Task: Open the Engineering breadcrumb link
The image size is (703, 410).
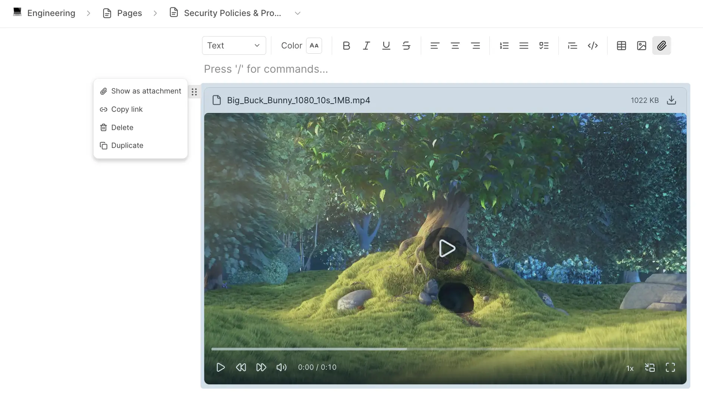Action: pos(51,13)
